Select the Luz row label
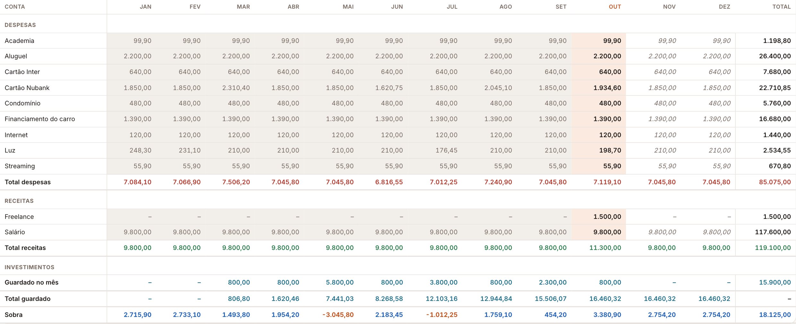 10,150
